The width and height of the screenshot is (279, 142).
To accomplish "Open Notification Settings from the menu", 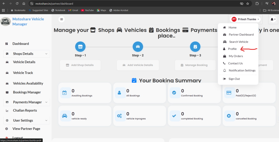I will click(242, 70).
